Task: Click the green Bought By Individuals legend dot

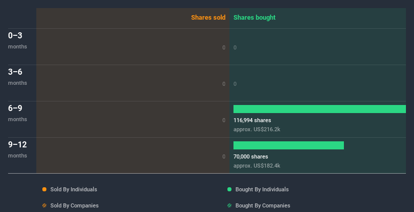Action: coord(229,189)
